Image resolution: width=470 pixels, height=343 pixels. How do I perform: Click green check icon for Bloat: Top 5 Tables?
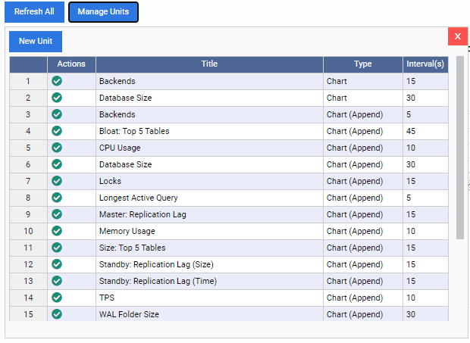pyautogui.click(x=57, y=131)
